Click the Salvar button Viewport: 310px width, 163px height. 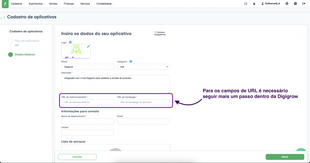[x=285, y=157]
